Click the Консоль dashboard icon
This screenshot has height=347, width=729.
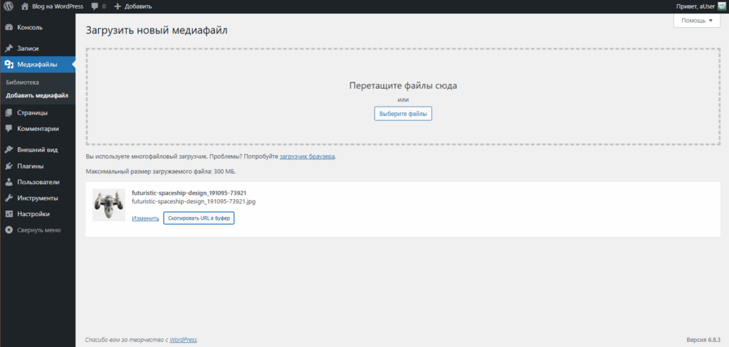tap(9, 28)
